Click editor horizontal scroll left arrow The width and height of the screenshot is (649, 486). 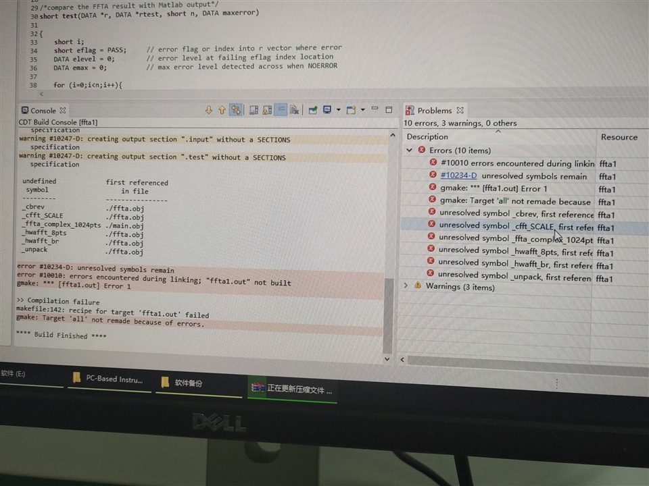[x=41, y=94]
